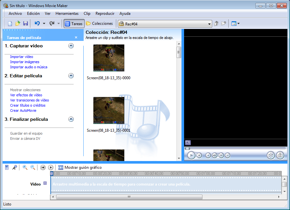Open the Reproducir menu

[x=105, y=14]
